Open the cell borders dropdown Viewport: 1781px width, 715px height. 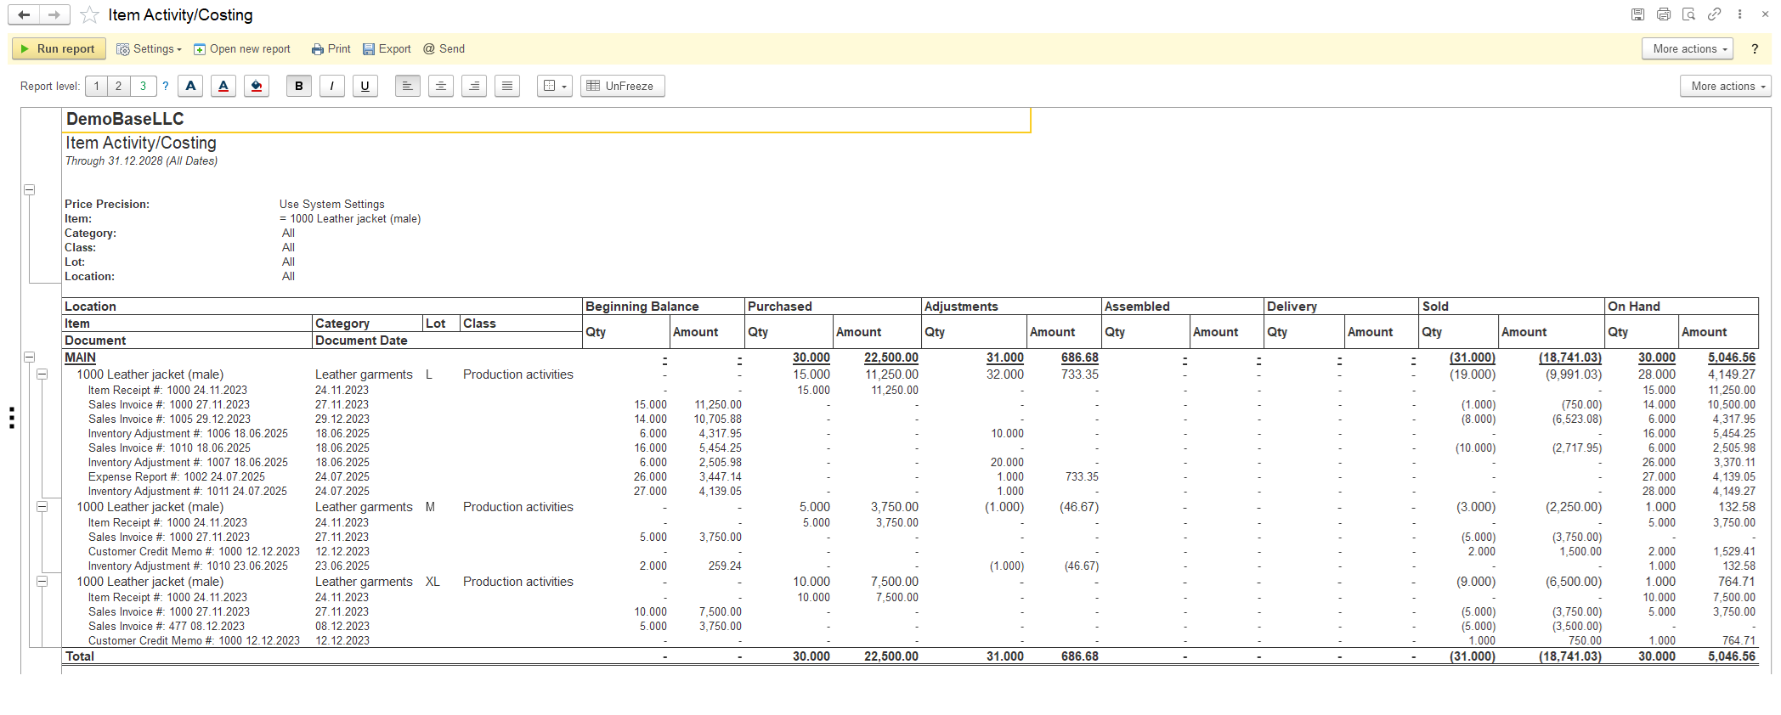point(554,86)
